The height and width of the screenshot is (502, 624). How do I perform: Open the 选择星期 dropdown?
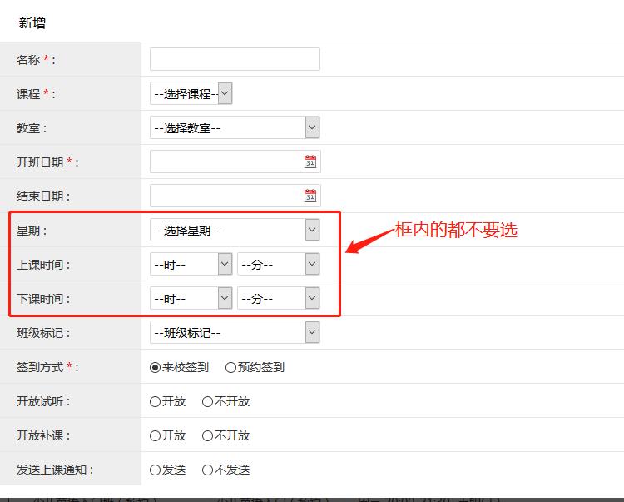coord(235,230)
